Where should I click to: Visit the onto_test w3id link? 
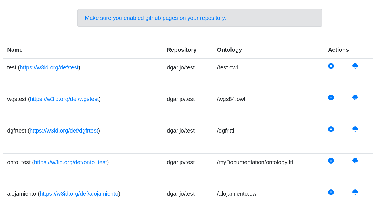pyautogui.click(x=70, y=162)
